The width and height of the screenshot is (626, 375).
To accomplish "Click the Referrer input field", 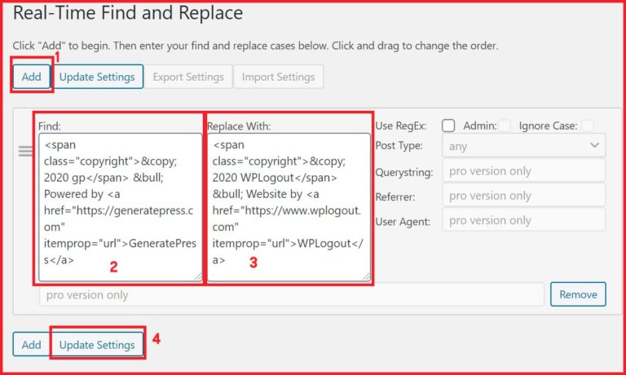I will click(524, 196).
